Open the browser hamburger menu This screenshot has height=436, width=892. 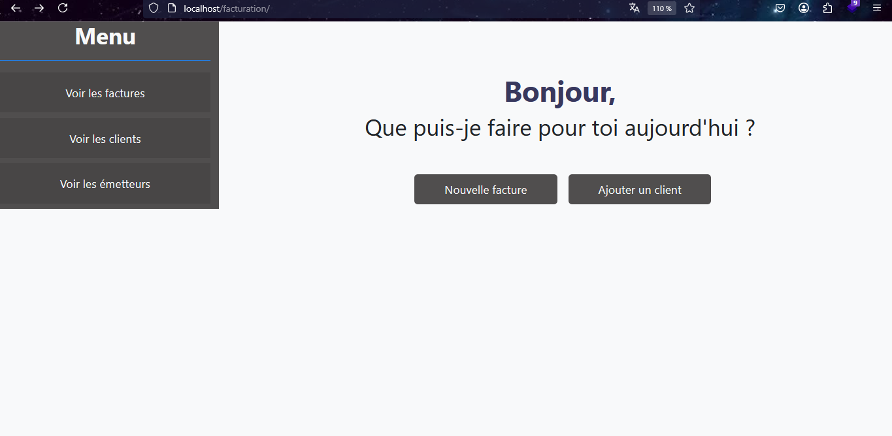click(877, 8)
